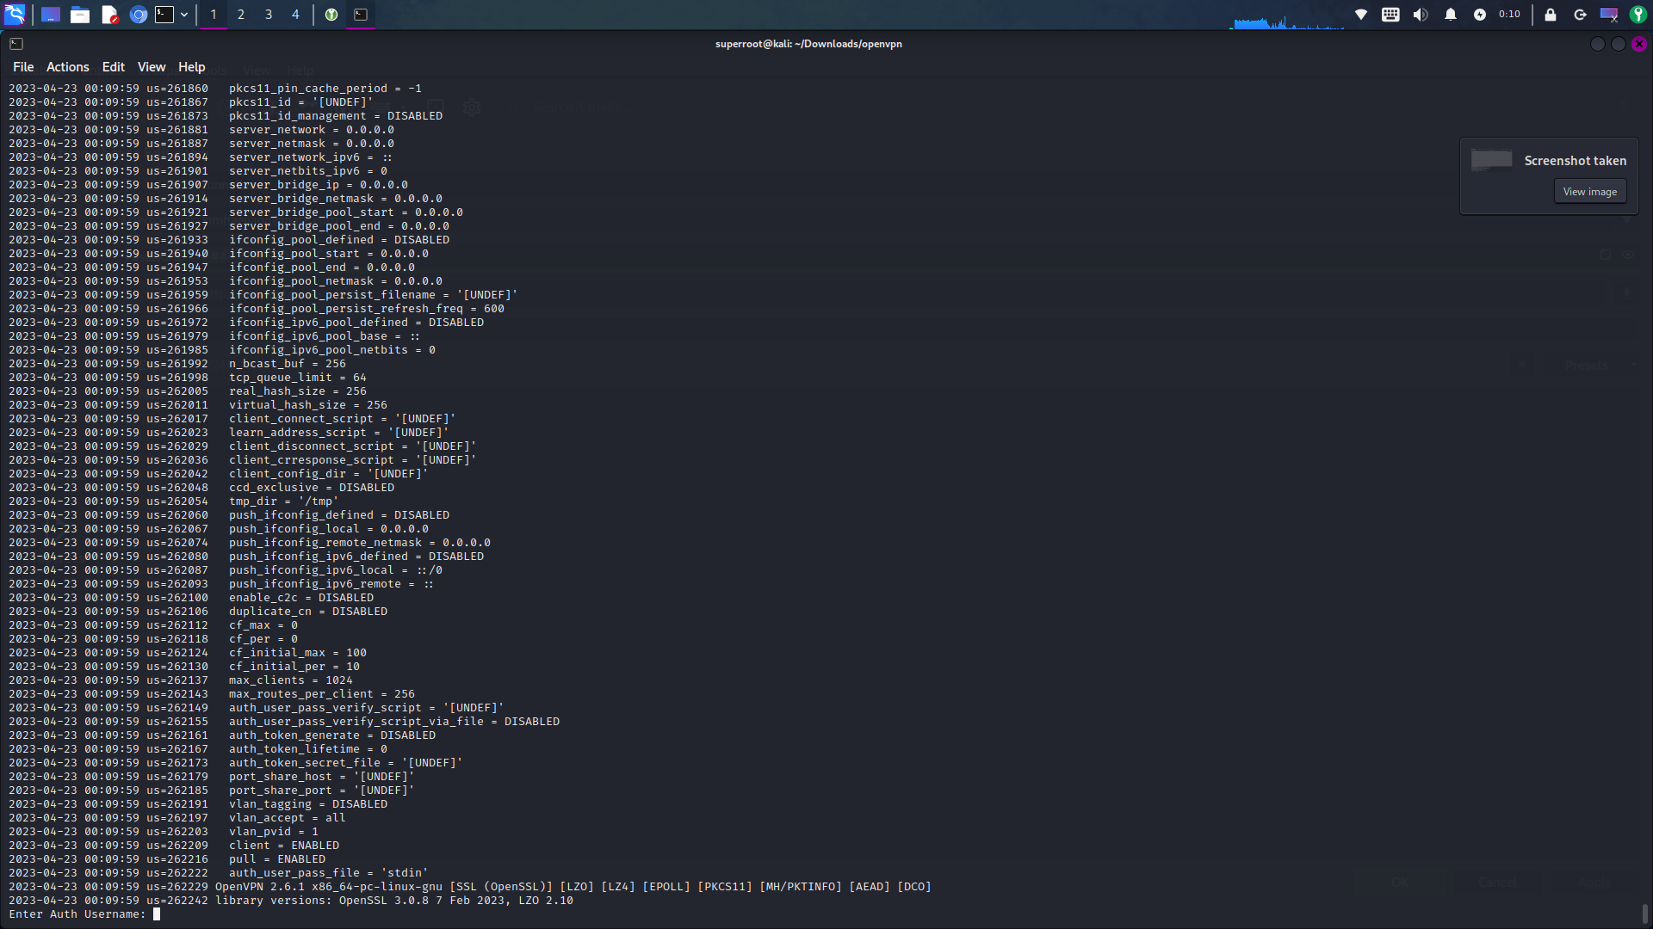Open the volume control icon

[x=1421, y=15]
